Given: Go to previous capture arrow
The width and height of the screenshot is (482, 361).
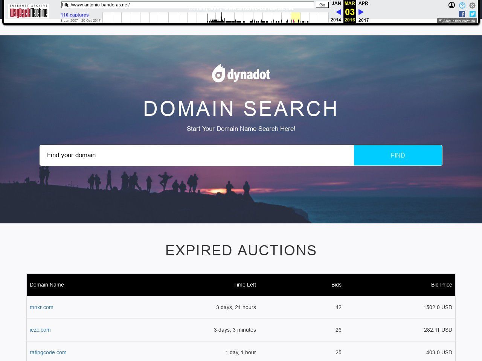Looking at the screenshot, I should pos(338,12).
